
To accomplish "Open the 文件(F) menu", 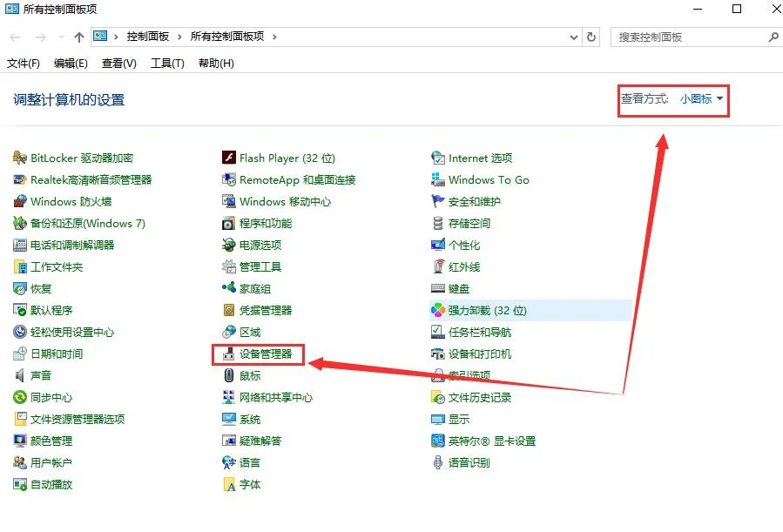I will [x=24, y=64].
